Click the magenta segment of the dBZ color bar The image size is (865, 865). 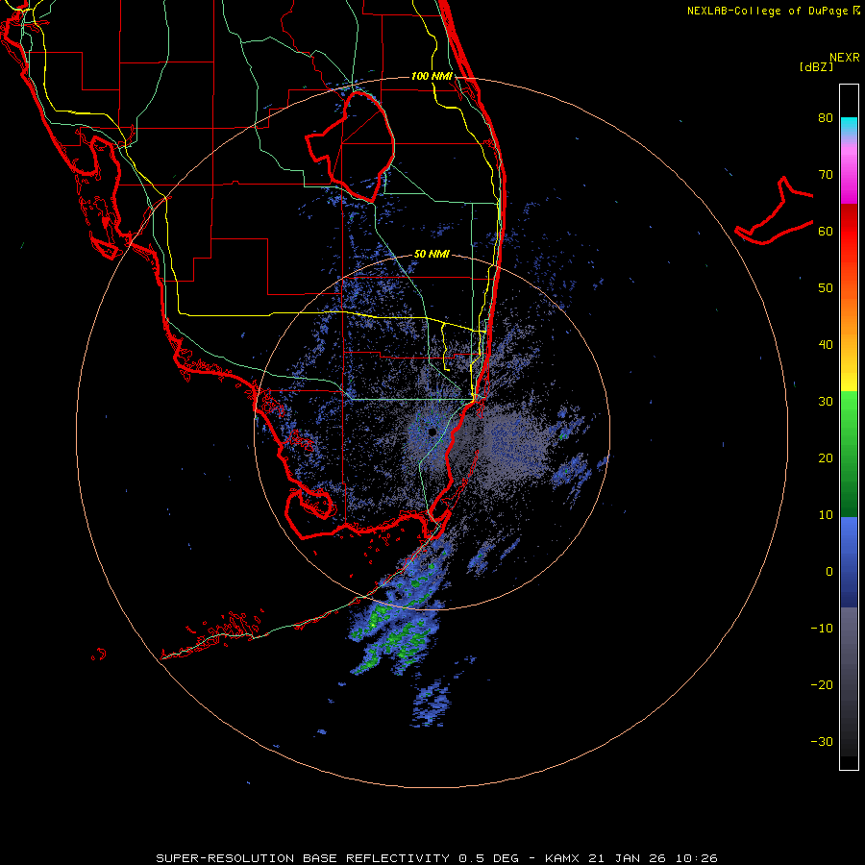849,177
